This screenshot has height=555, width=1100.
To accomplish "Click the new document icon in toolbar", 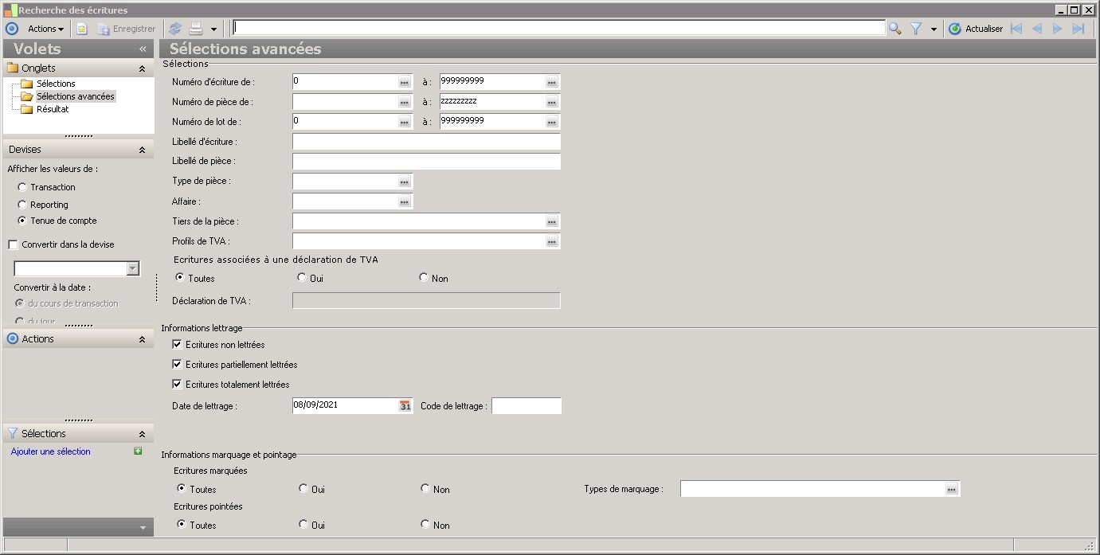I will pyautogui.click(x=82, y=29).
